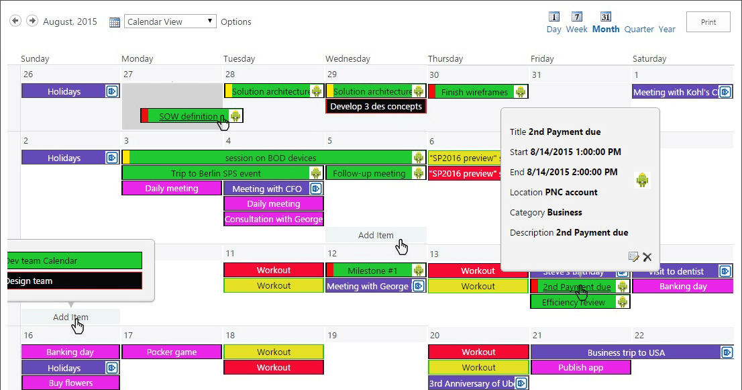
Task: Switch to Quarter view
Action: [639, 29]
